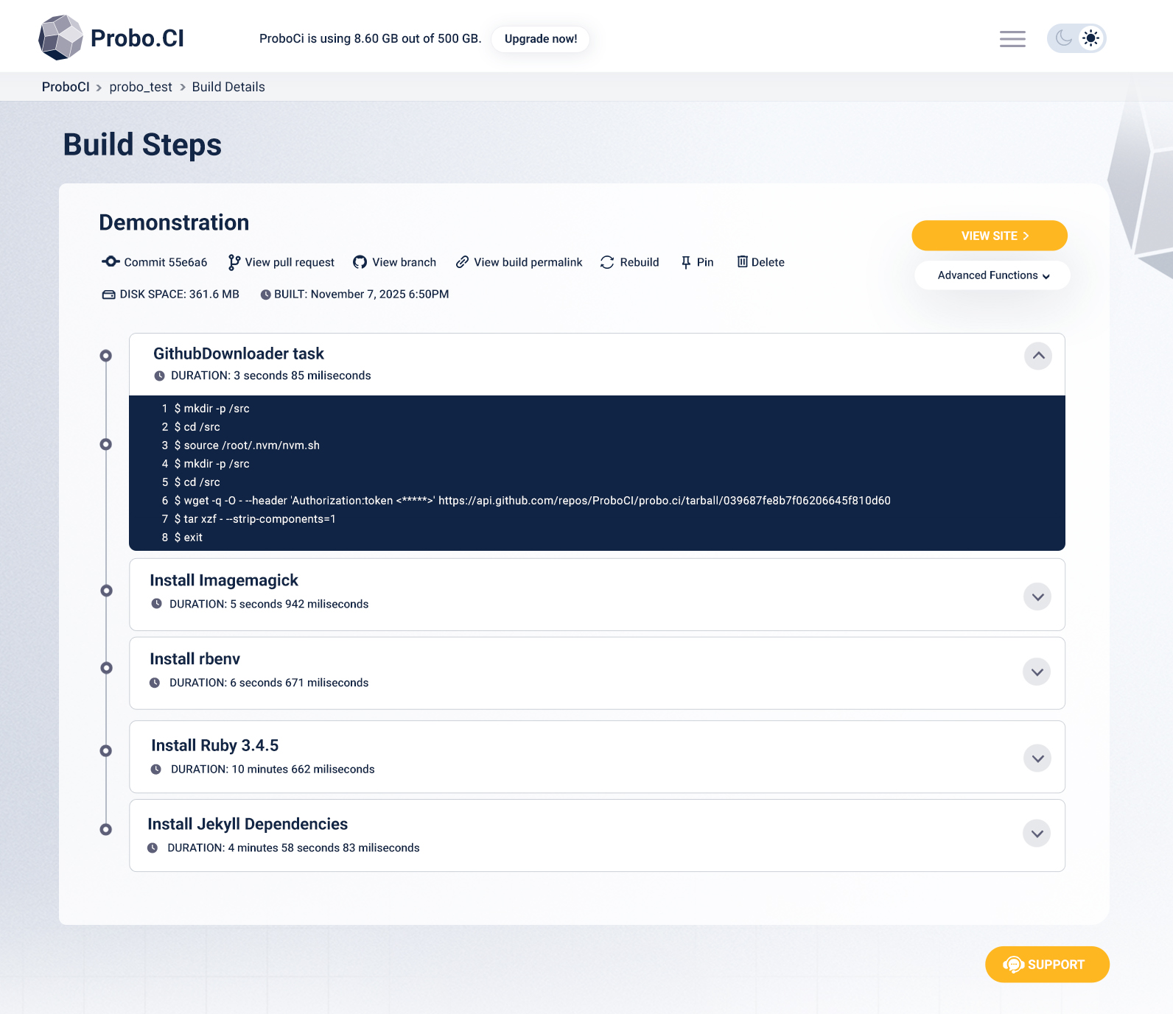The width and height of the screenshot is (1173, 1014).
Task: Open the hamburger menu icon
Action: pos(1012,39)
